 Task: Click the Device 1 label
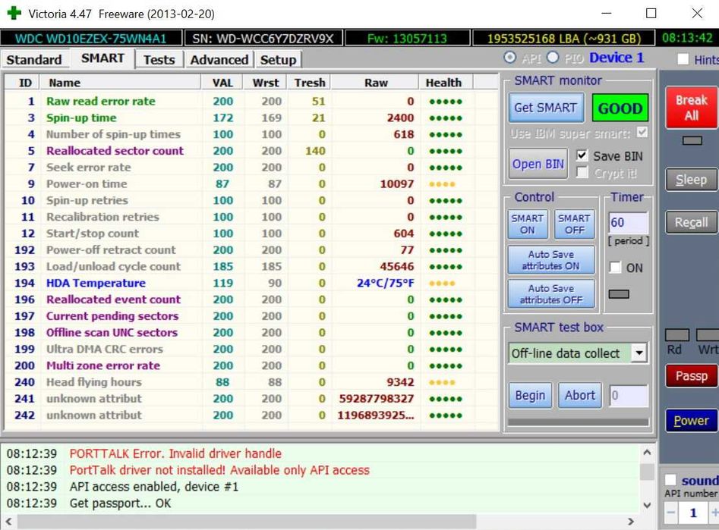(617, 58)
